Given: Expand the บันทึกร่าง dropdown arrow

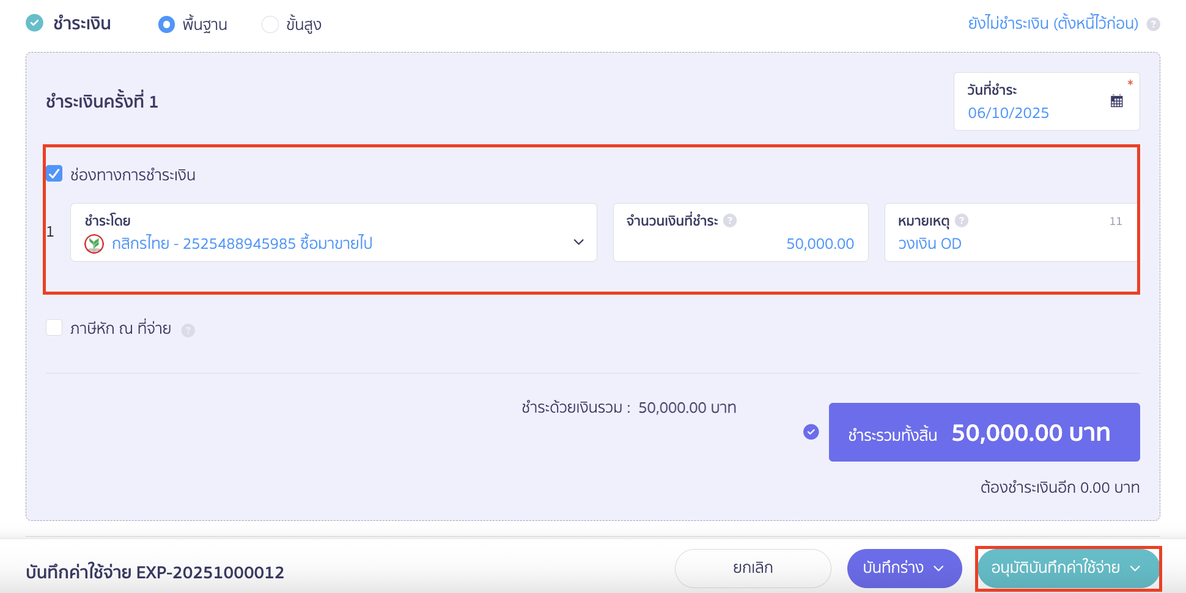Looking at the screenshot, I should pos(940,568).
